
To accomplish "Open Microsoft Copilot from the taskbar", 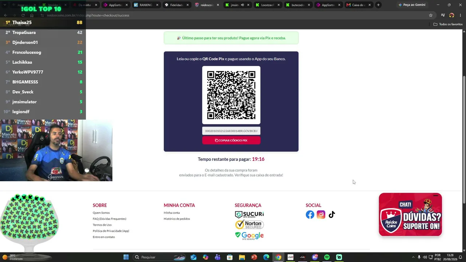I will coord(205,257).
